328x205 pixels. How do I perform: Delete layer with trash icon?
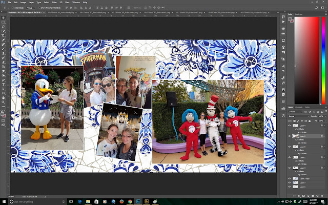coord(322,196)
